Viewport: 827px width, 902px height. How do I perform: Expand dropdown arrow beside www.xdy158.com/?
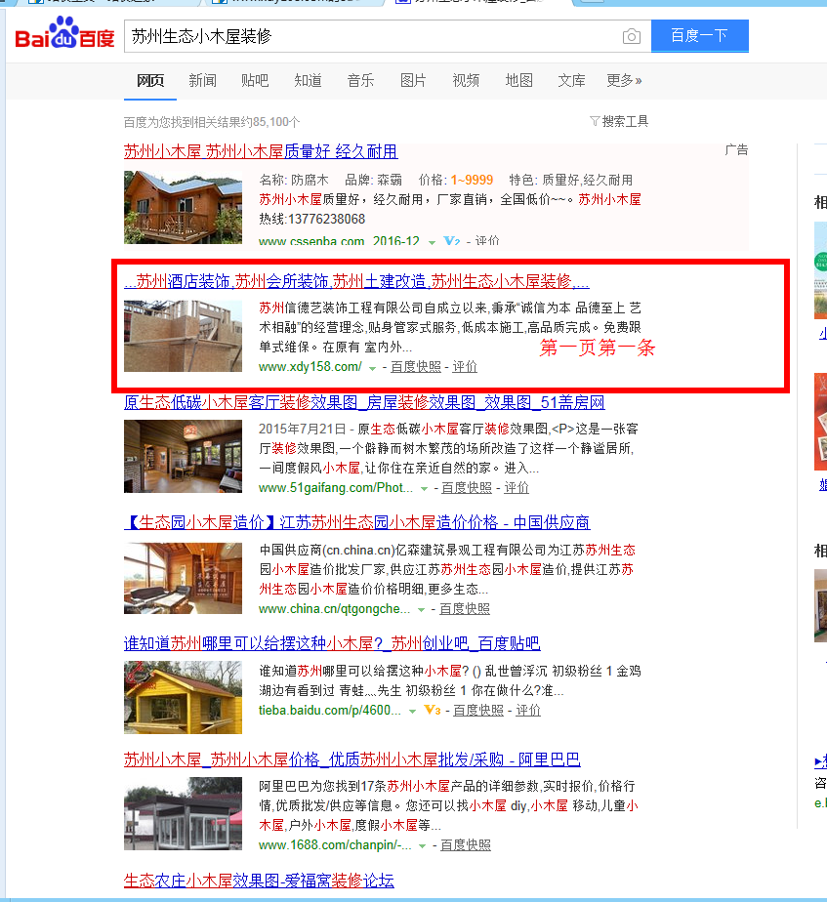[372, 368]
